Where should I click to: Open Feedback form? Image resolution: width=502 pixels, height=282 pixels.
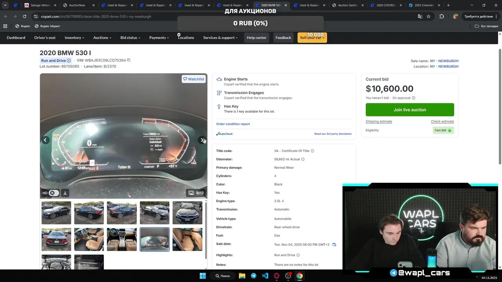tap(283, 38)
